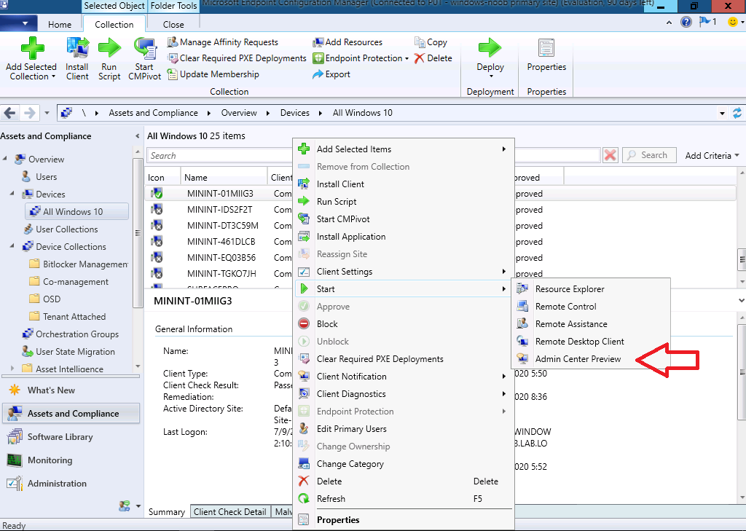Click the Manage Affinity Requests ribbon item

pyautogui.click(x=223, y=42)
